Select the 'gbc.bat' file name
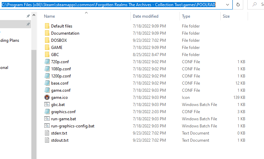Image resolution: width=264 pixels, height=159 pixels. click(x=58, y=105)
